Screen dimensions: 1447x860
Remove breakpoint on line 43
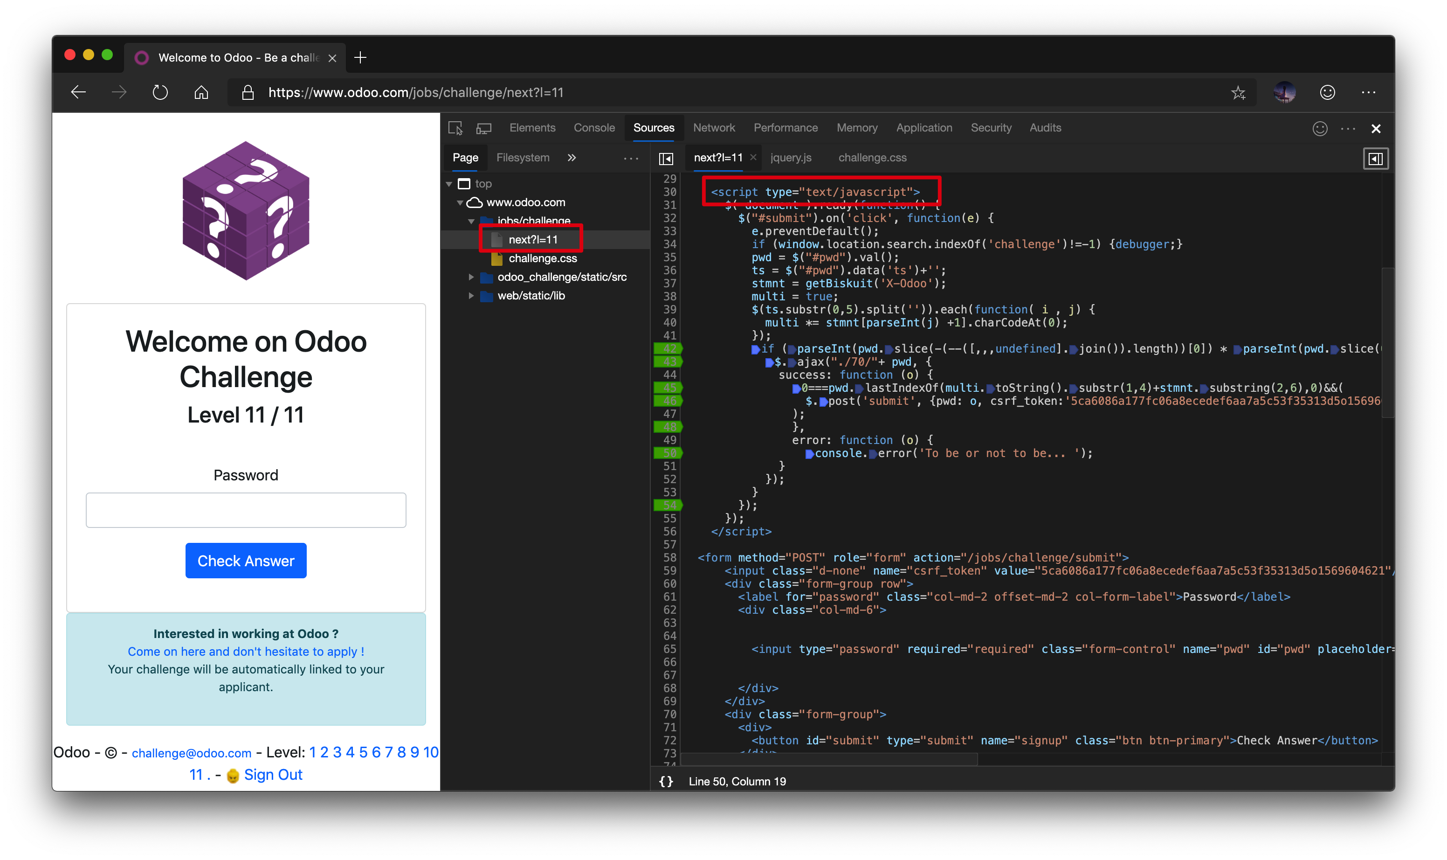(668, 361)
